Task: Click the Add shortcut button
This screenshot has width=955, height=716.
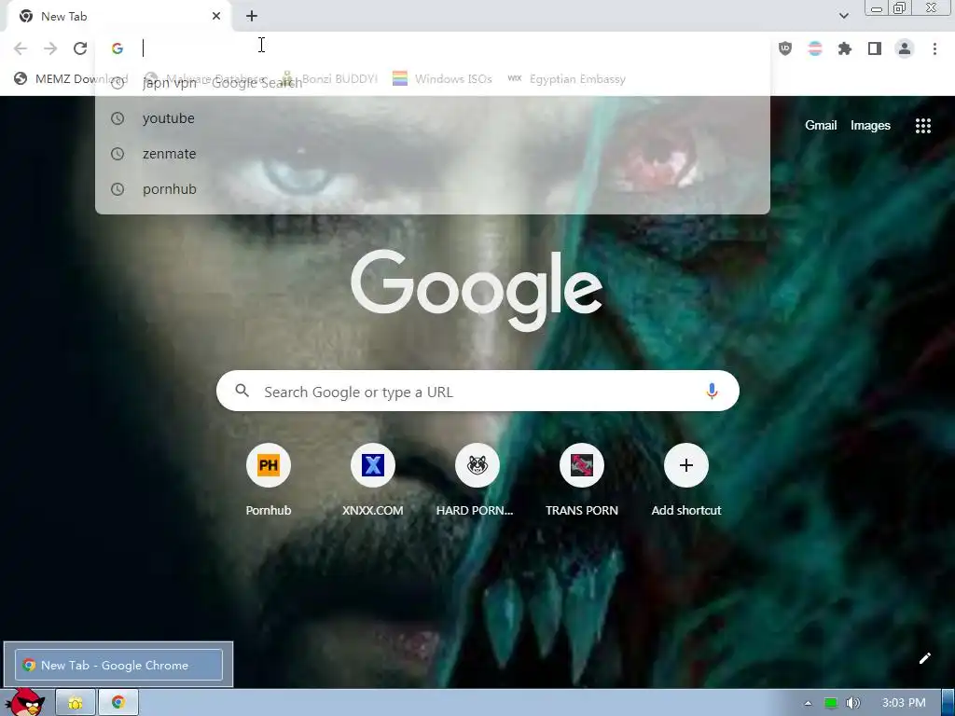Action: coord(685,480)
